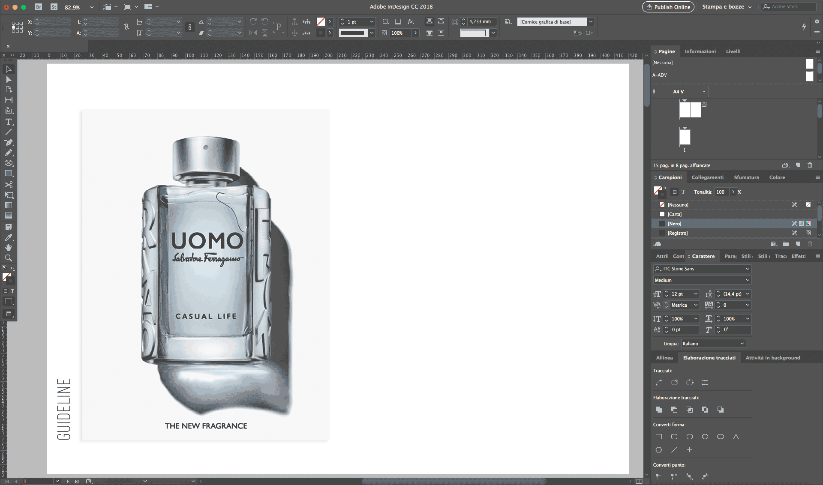
Task: Select the Gradient Swatch tool
Action: 9,205
